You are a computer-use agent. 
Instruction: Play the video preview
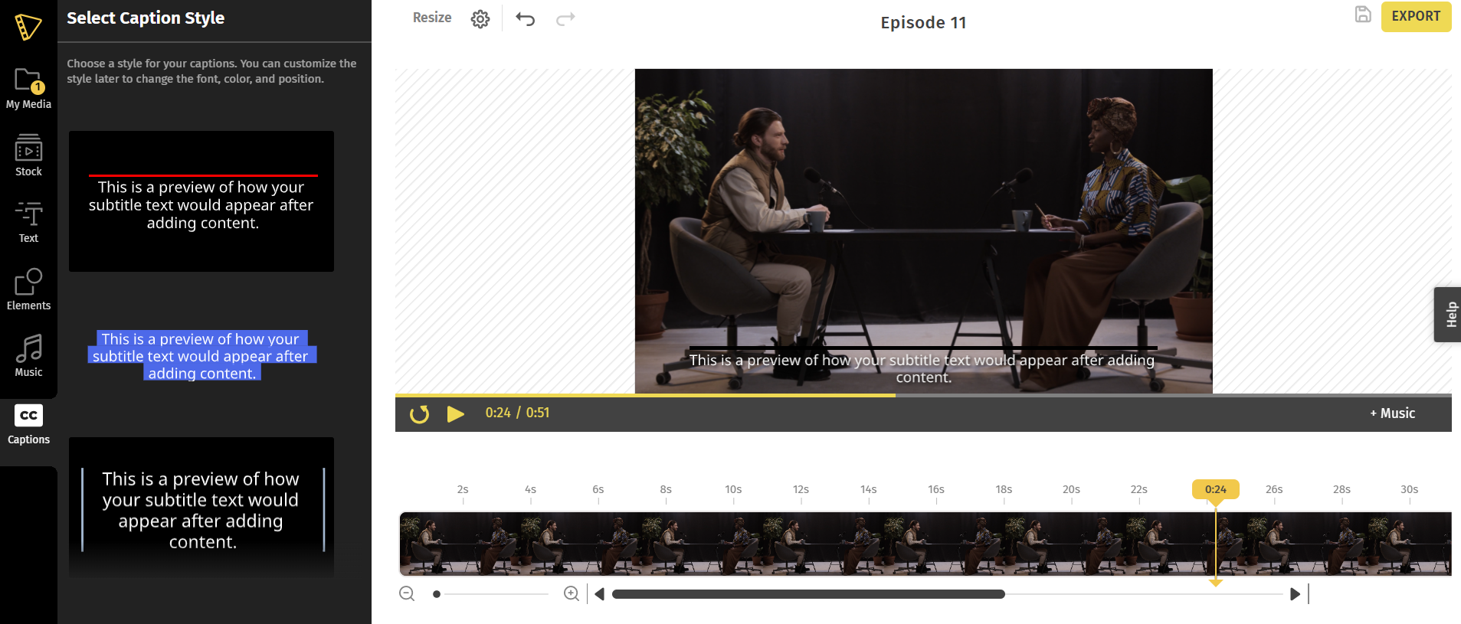pyautogui.click(x=456, y=413)
